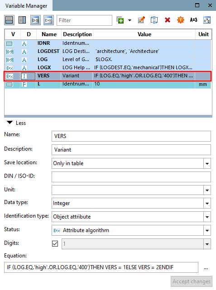Click the data type A icon in the IDNR row
The image size is (216, 290).
[x=24, y=43]
